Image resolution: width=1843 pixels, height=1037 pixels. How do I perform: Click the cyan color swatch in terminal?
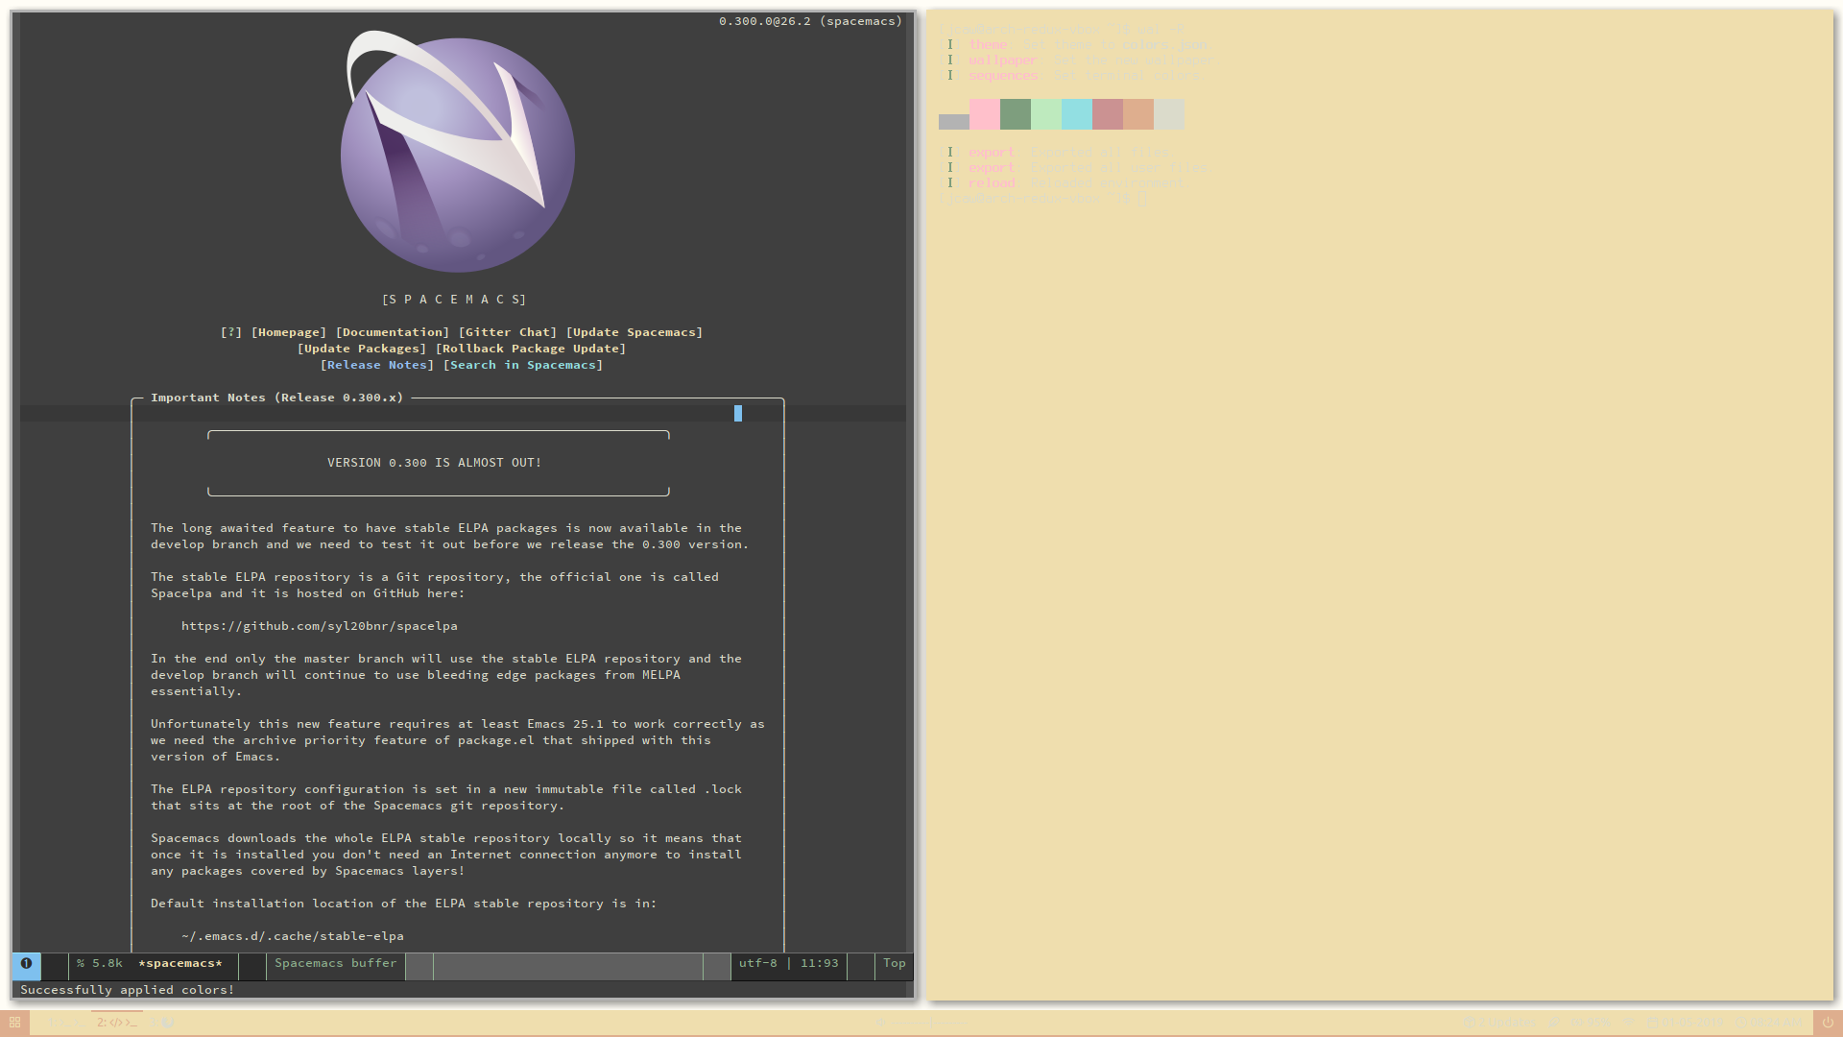1076,114
